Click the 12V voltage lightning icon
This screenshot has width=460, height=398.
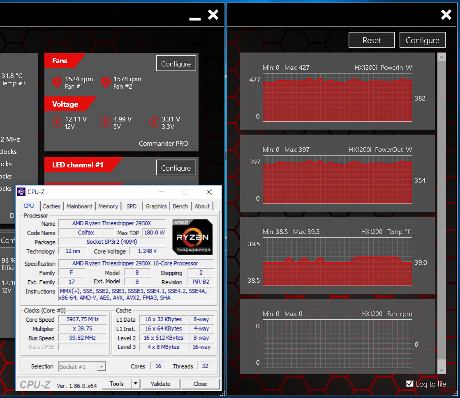pyautogui.click(x=57, y=122)
